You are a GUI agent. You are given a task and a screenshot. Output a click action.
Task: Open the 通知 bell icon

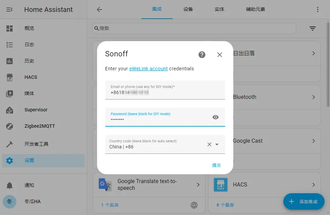10,185
